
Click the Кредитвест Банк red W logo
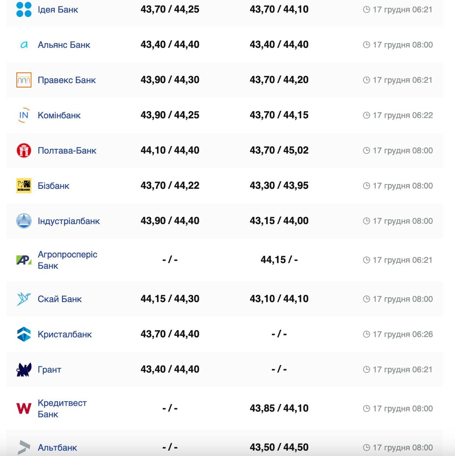point(24,408)
